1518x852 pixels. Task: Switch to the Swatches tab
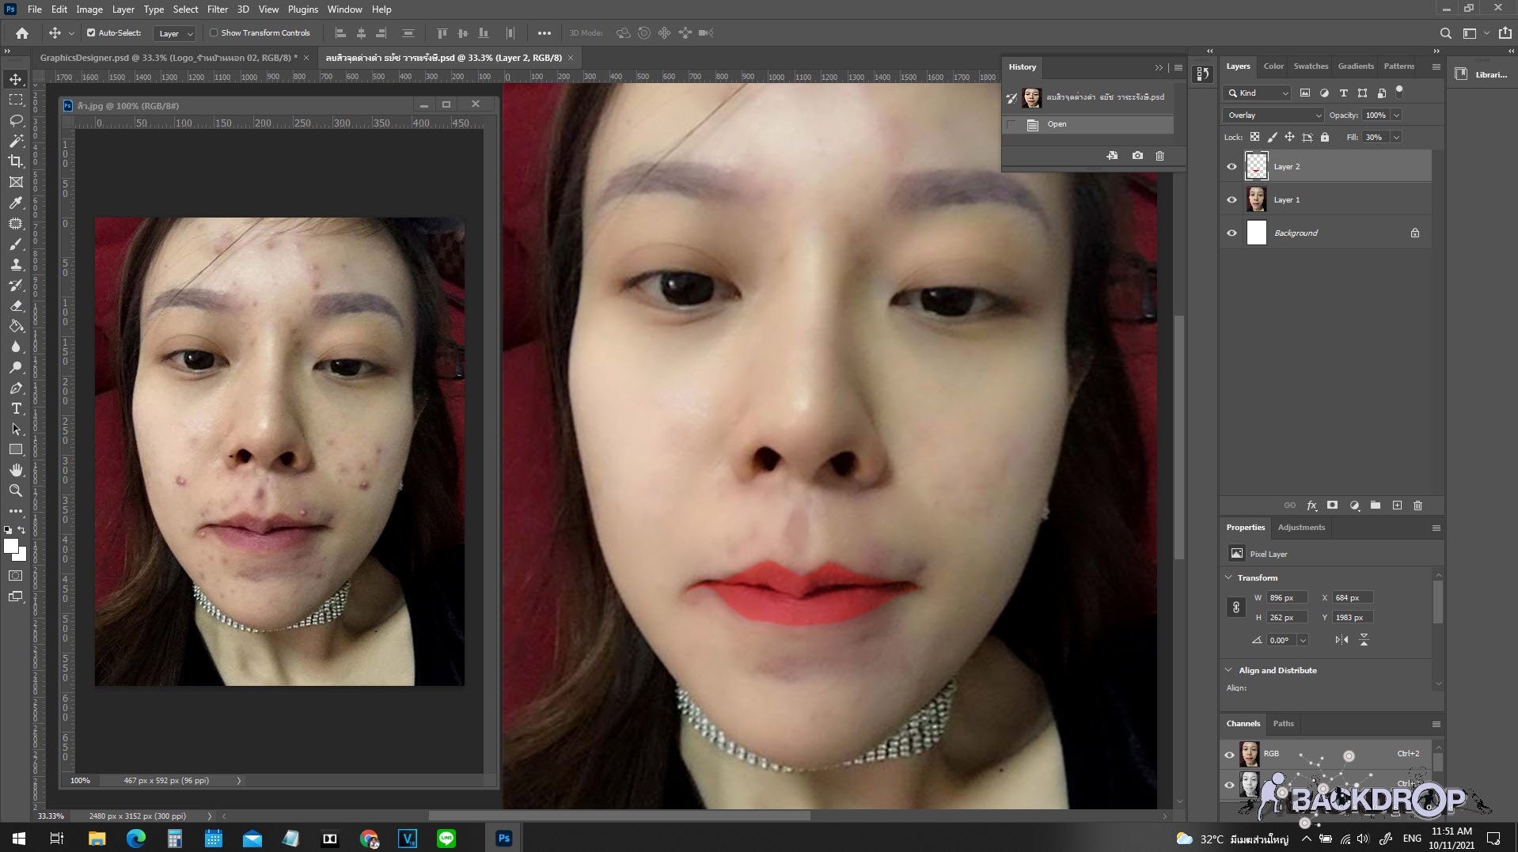pos(1311,66)
